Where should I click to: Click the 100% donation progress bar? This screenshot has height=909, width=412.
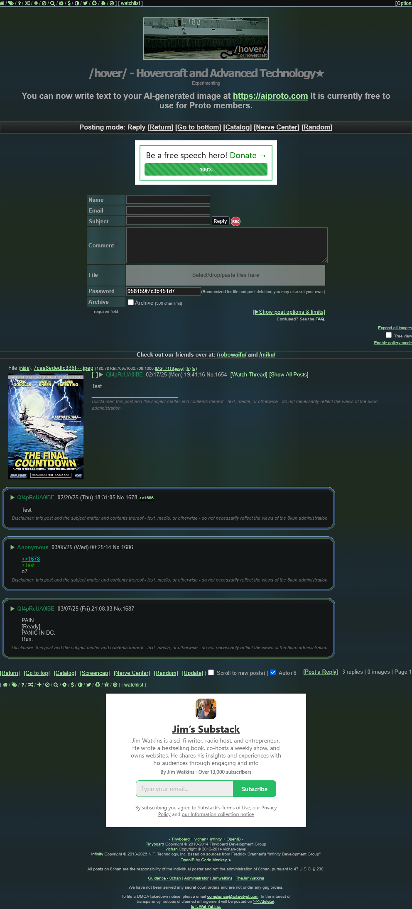pyautogui.click(x=206, y=169)
